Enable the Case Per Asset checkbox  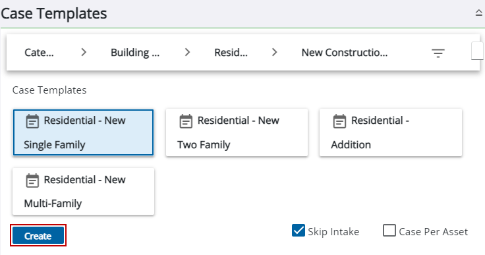pyautogui.click(x=389, y=231)
